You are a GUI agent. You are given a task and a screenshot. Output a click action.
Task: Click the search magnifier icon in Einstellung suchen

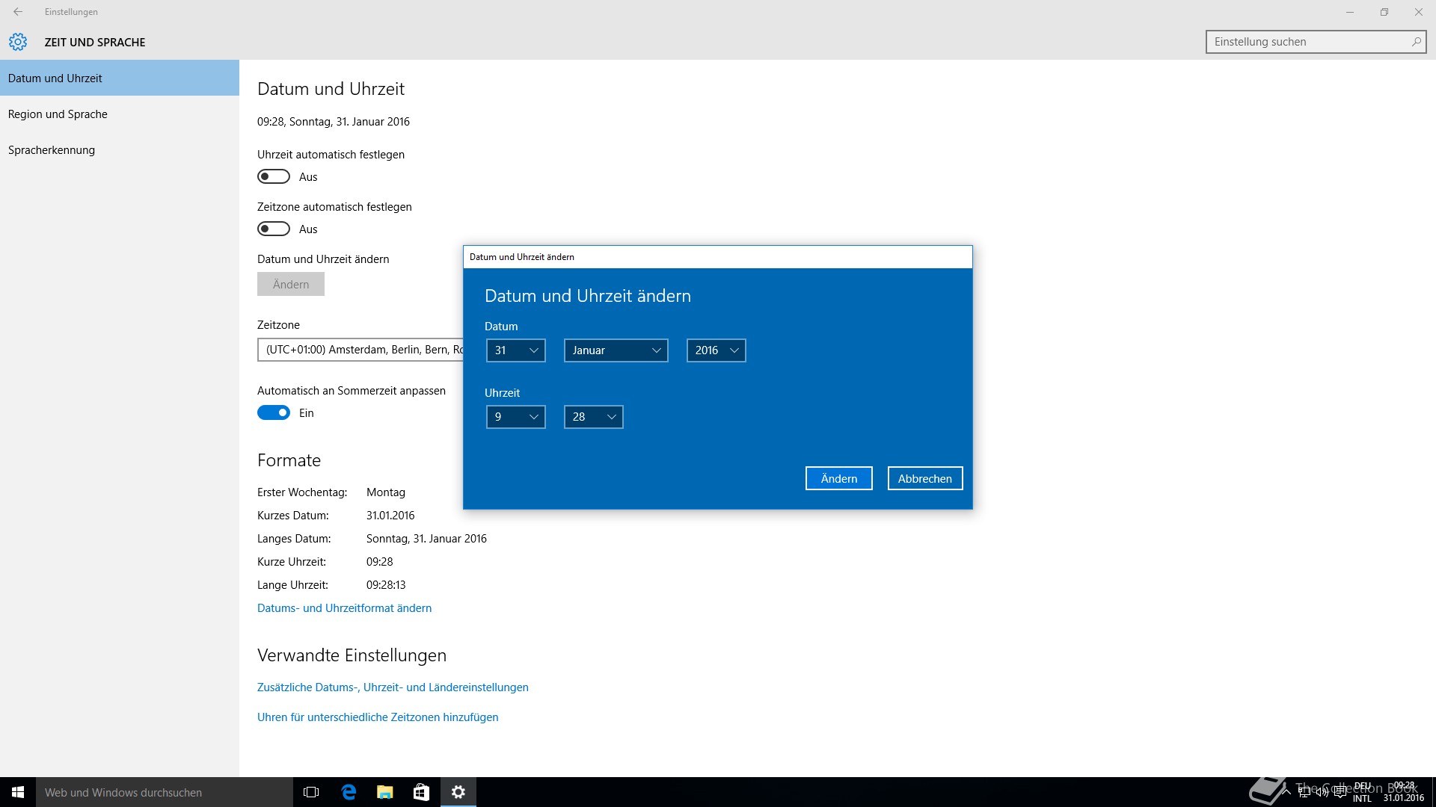click(x=1416, y=42)
